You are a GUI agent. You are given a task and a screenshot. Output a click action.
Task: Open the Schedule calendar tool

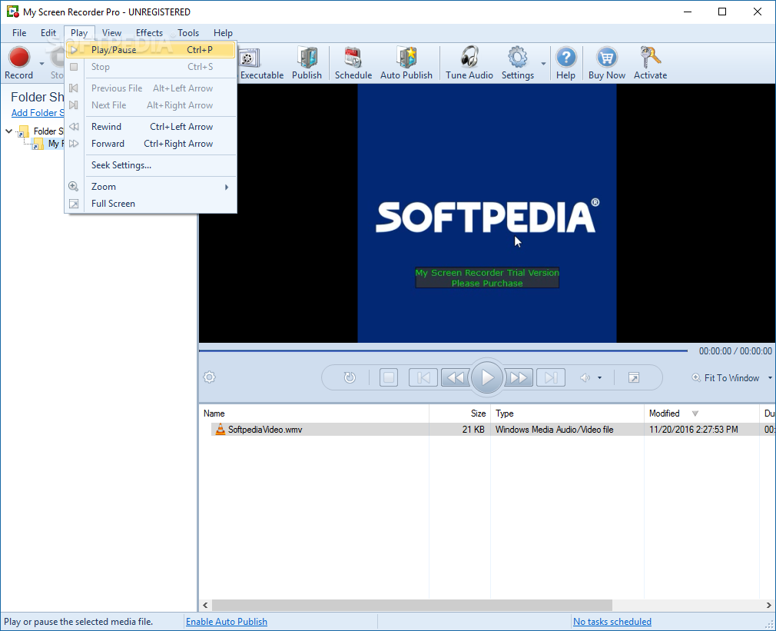tap(353, 63)
